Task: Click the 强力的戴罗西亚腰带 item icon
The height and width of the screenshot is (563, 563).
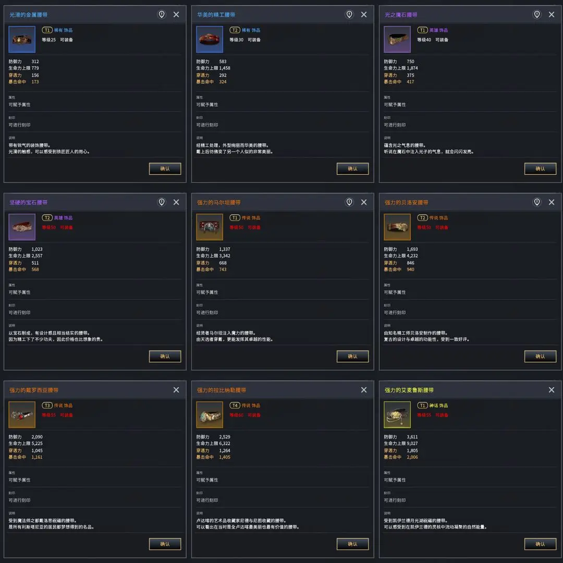Action: [22, 415]
